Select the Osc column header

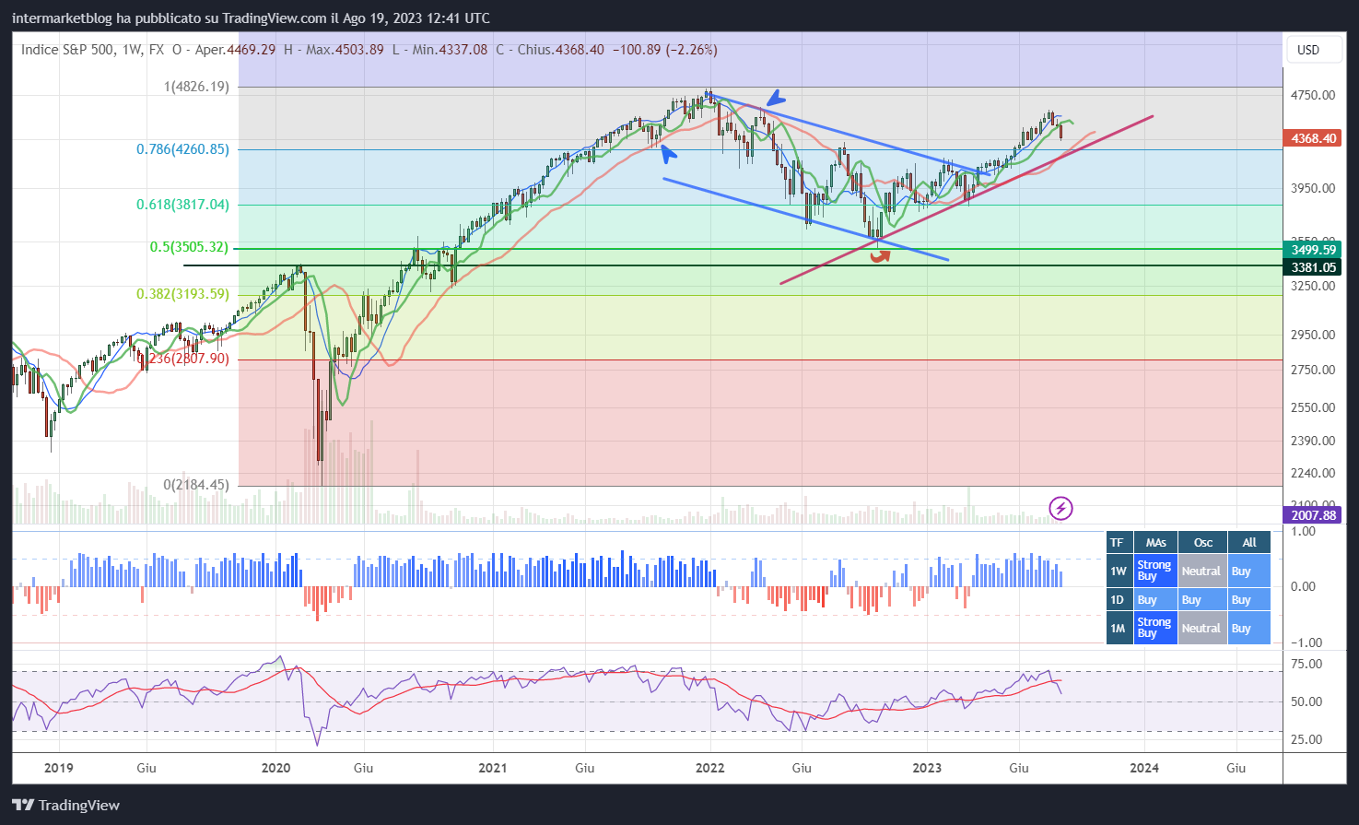coord(1202,543)
